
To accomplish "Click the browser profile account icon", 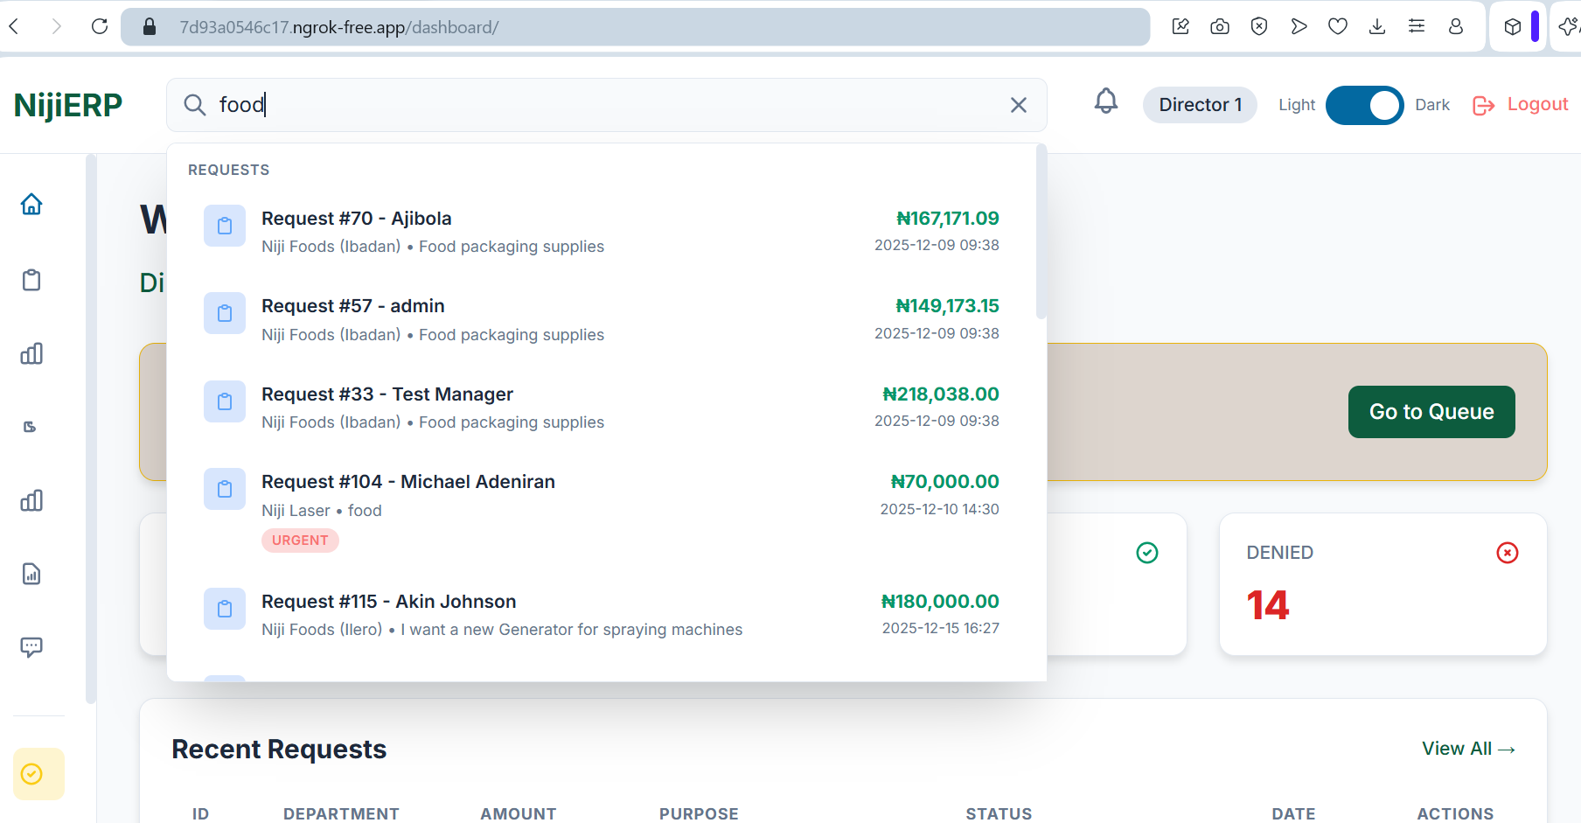I will [x=1456, y=26].
